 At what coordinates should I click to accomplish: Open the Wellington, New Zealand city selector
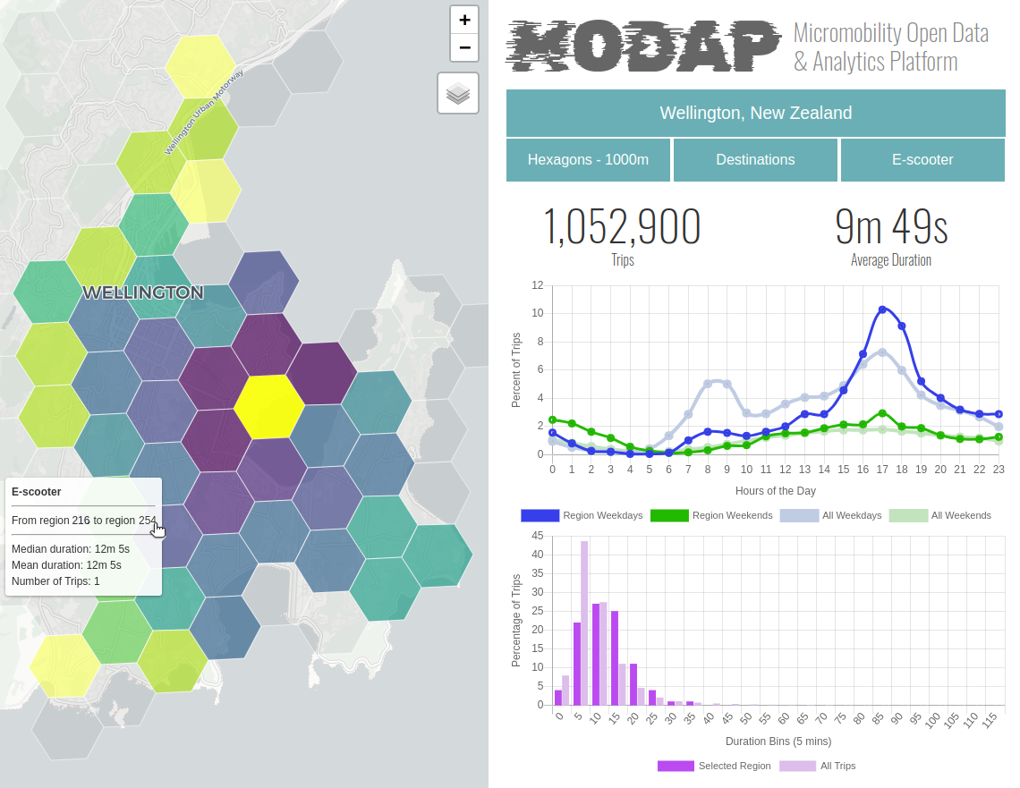(755, 114)
